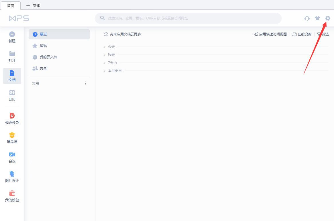
Task: Click the skin (T-shirt) icon
Action: click(x=317, y=18)
